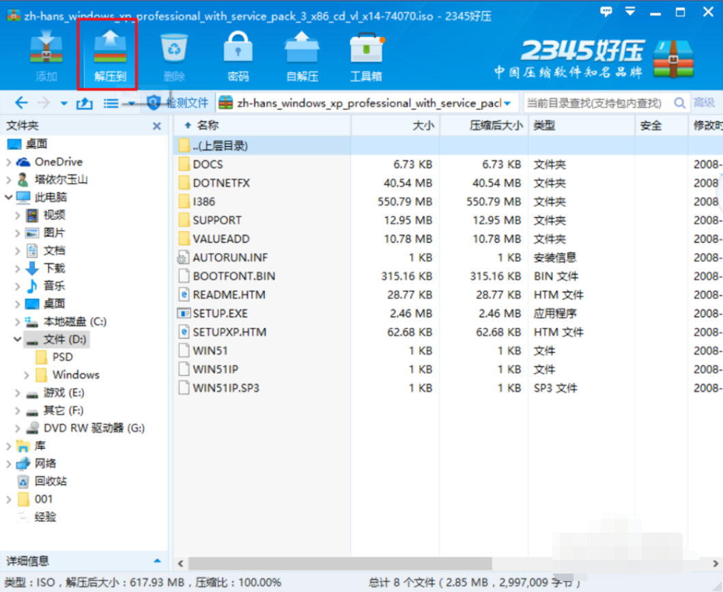Click the up-one-level folder icon
Viewport: 723px width, 592px height.
pyautogui.click(x=85, y=103)
